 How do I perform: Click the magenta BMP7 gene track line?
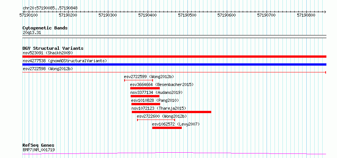[174, 153]
